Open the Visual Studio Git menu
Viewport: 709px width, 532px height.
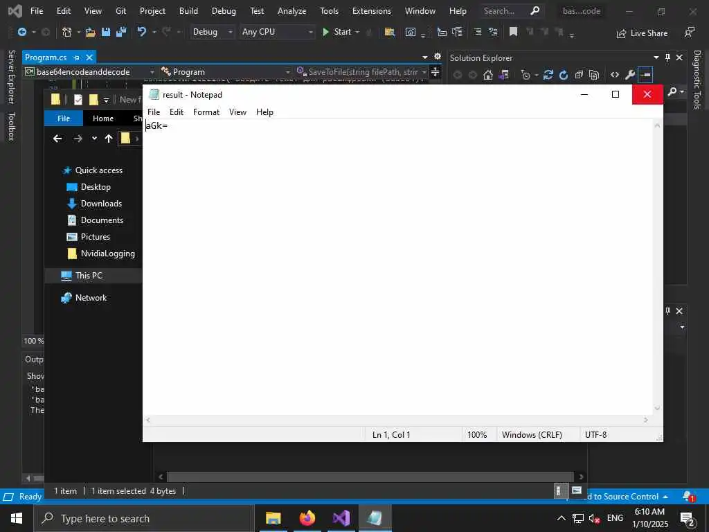point(120,11)
